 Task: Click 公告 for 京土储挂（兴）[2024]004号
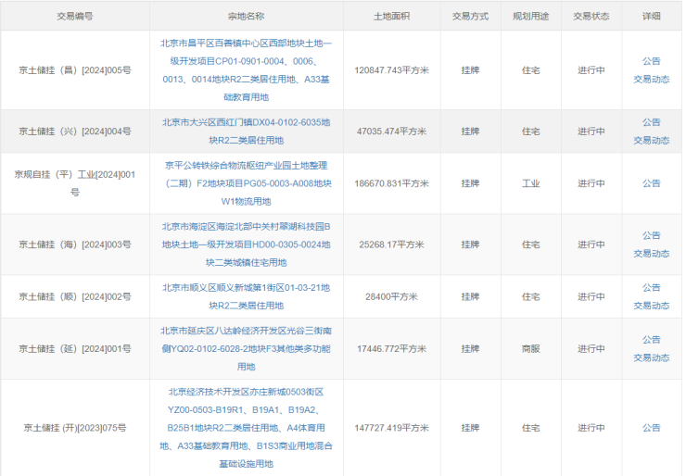tap(651, 121)
